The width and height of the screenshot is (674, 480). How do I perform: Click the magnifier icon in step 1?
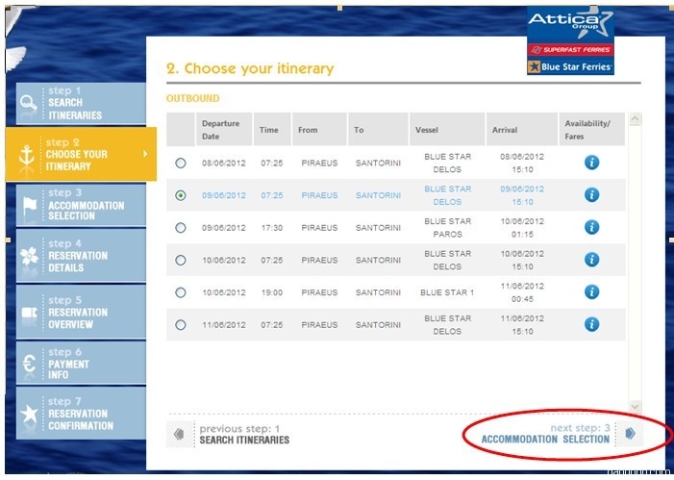tap(29, 103)
